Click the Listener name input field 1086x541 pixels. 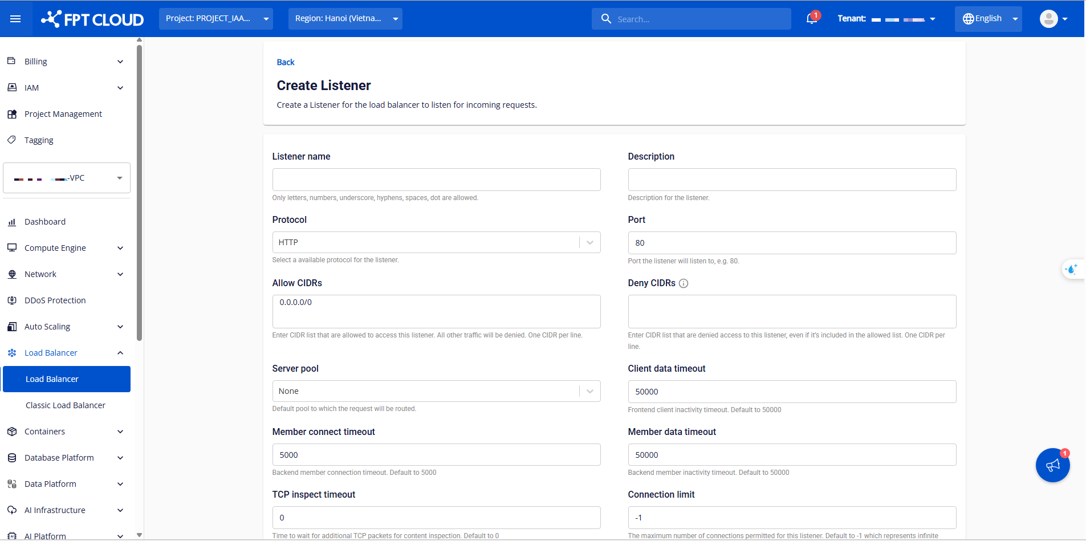tap(436, 180)
